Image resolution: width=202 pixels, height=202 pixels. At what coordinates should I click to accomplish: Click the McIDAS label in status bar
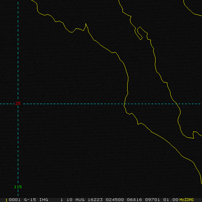pyautogui.click(x=187, y=200)
